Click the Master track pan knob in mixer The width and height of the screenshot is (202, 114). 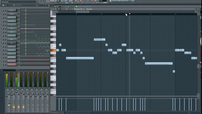(8, 89)
